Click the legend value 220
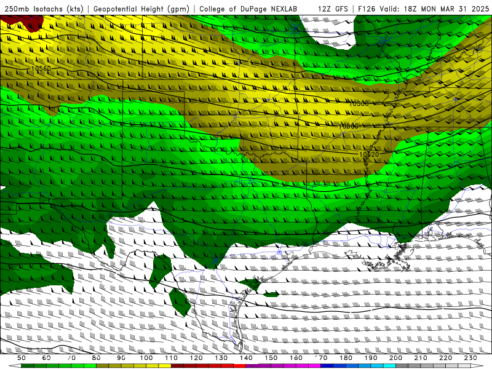 [x=445, y=358]
